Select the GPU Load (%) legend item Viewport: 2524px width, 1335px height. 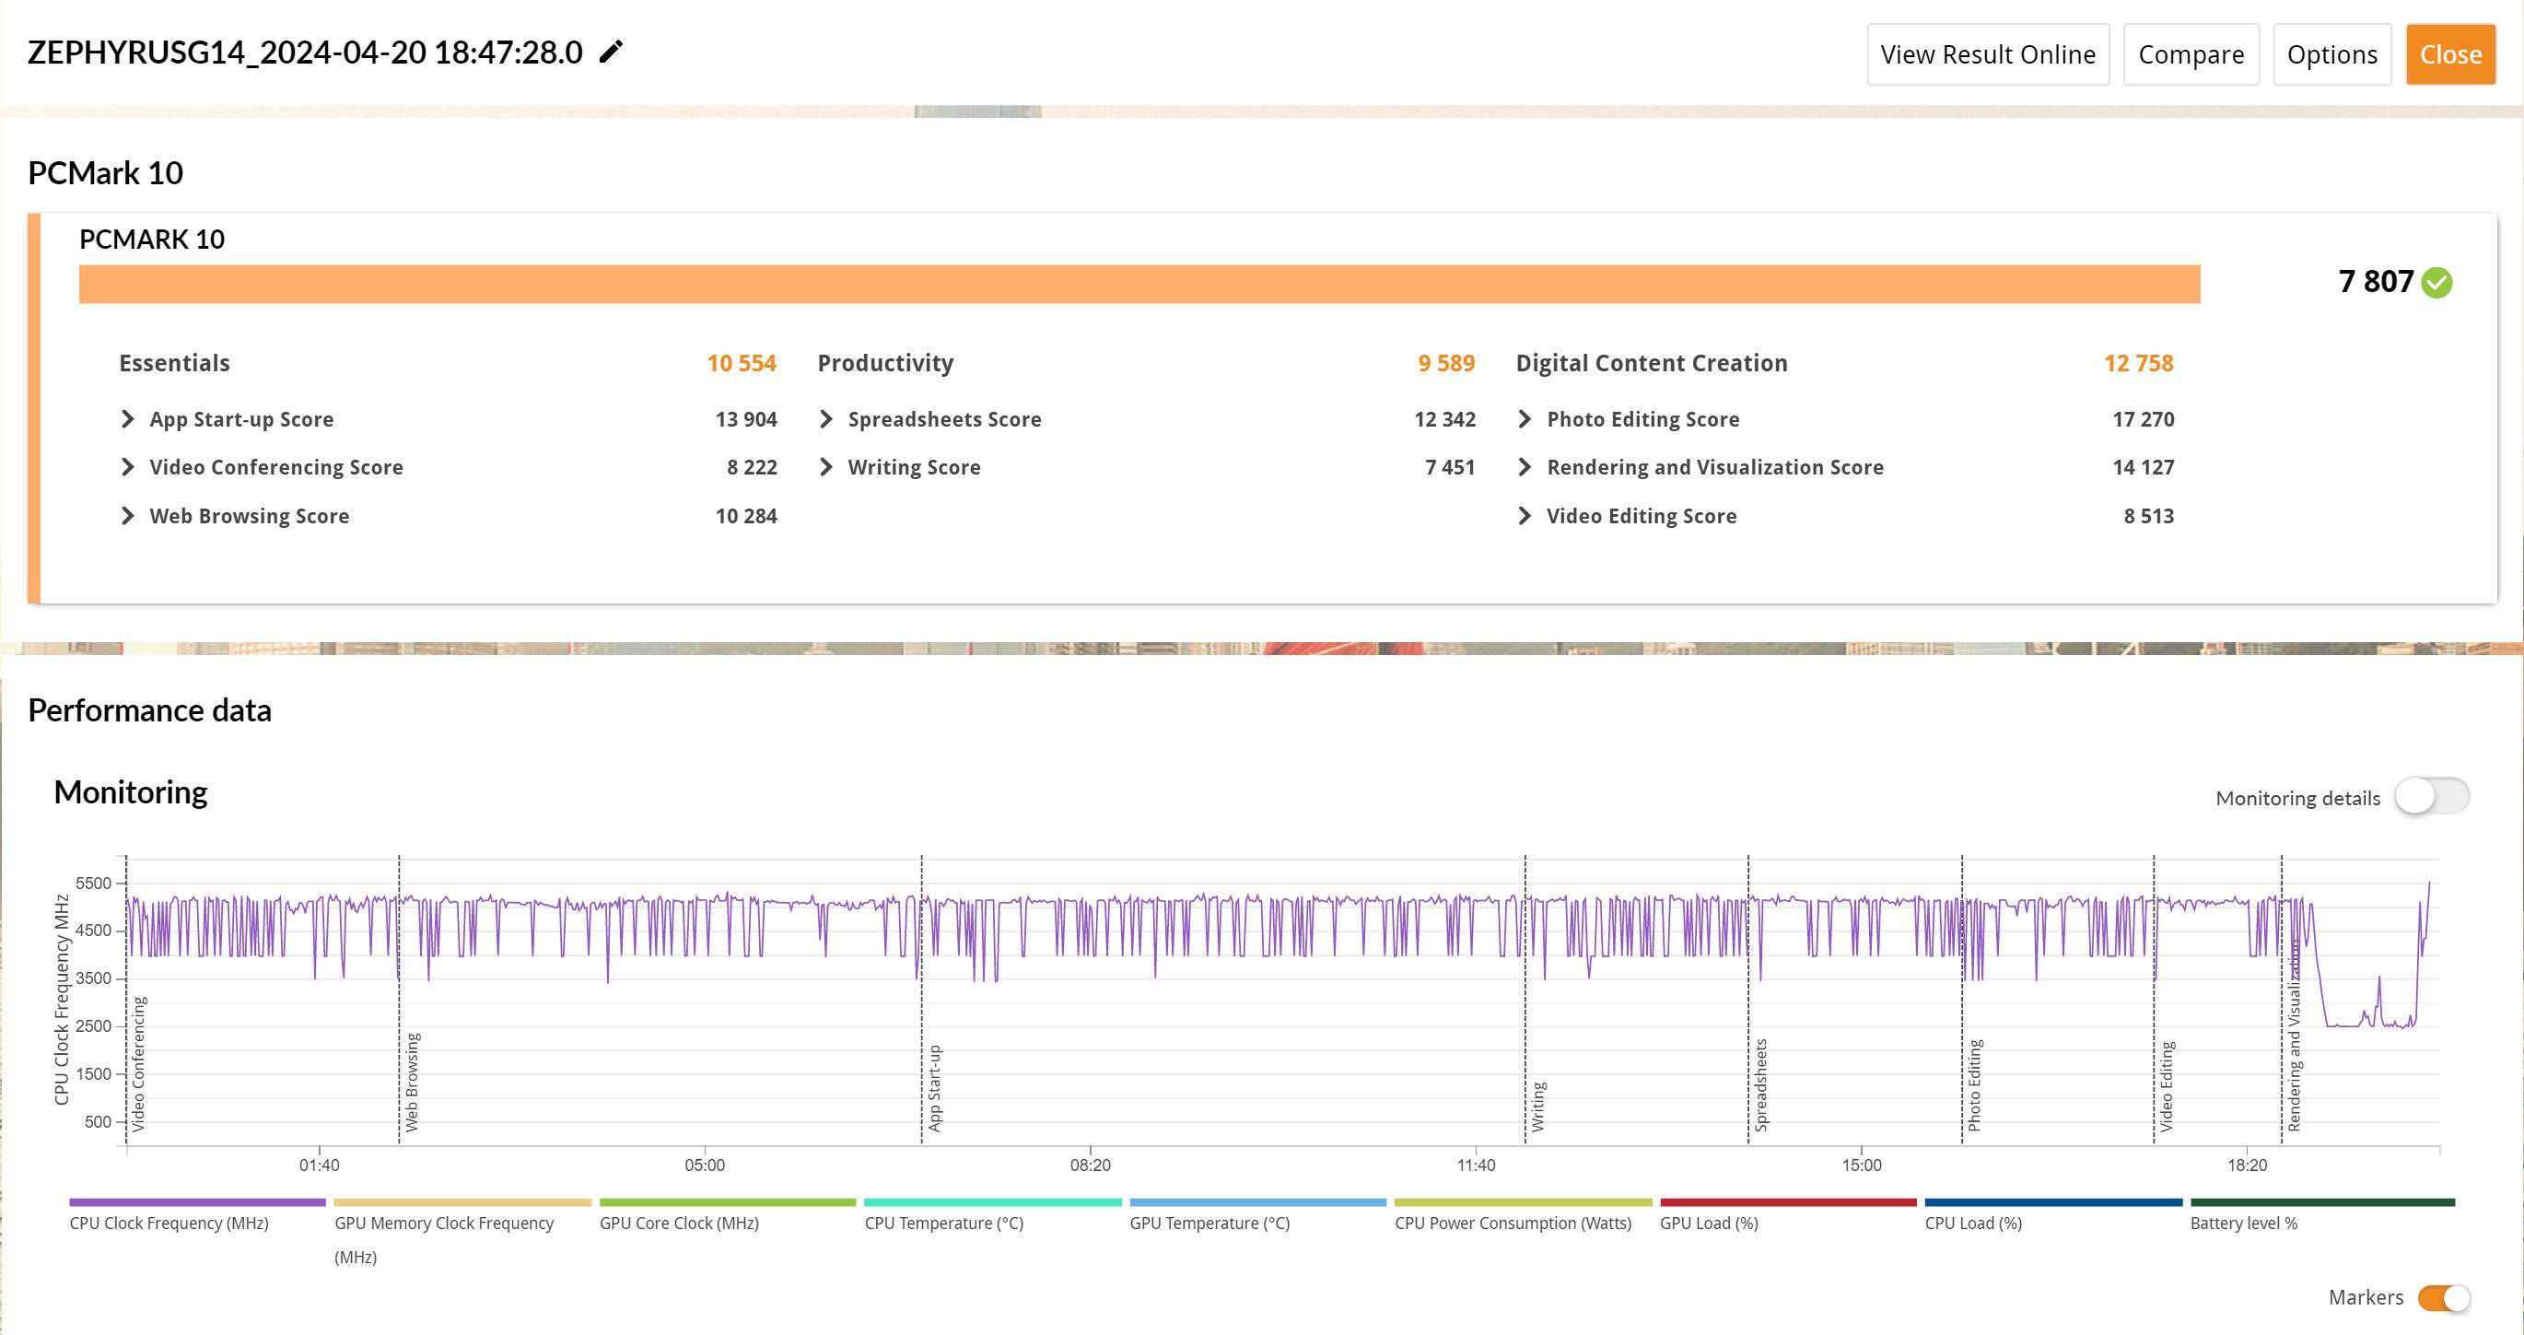tap(1708, 1224)
